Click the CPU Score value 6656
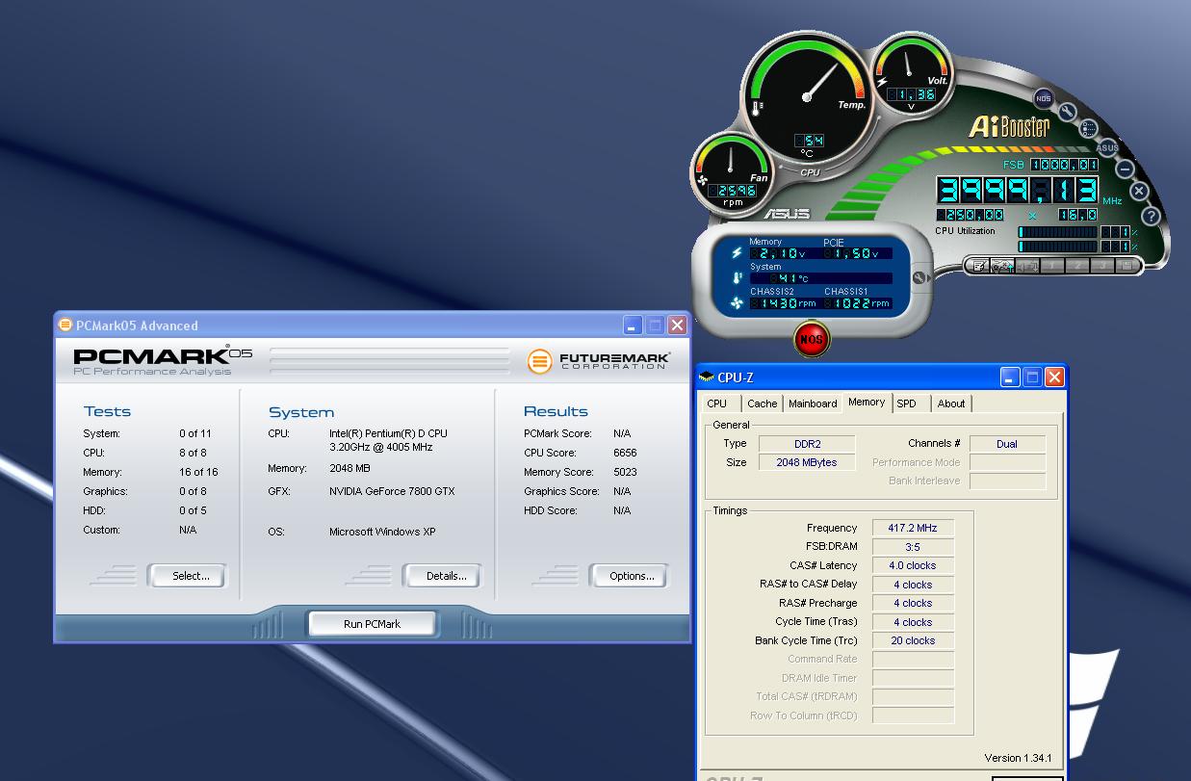 [x=625, y=453]
